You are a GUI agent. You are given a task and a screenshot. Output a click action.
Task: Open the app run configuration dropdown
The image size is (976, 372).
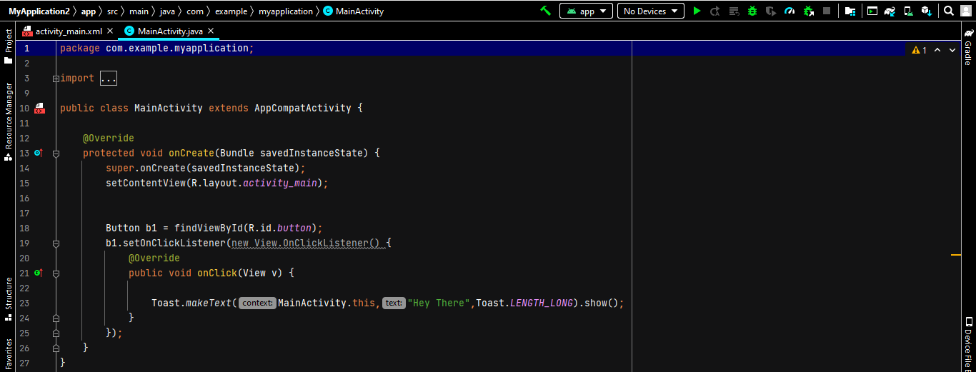pos(586,11)
